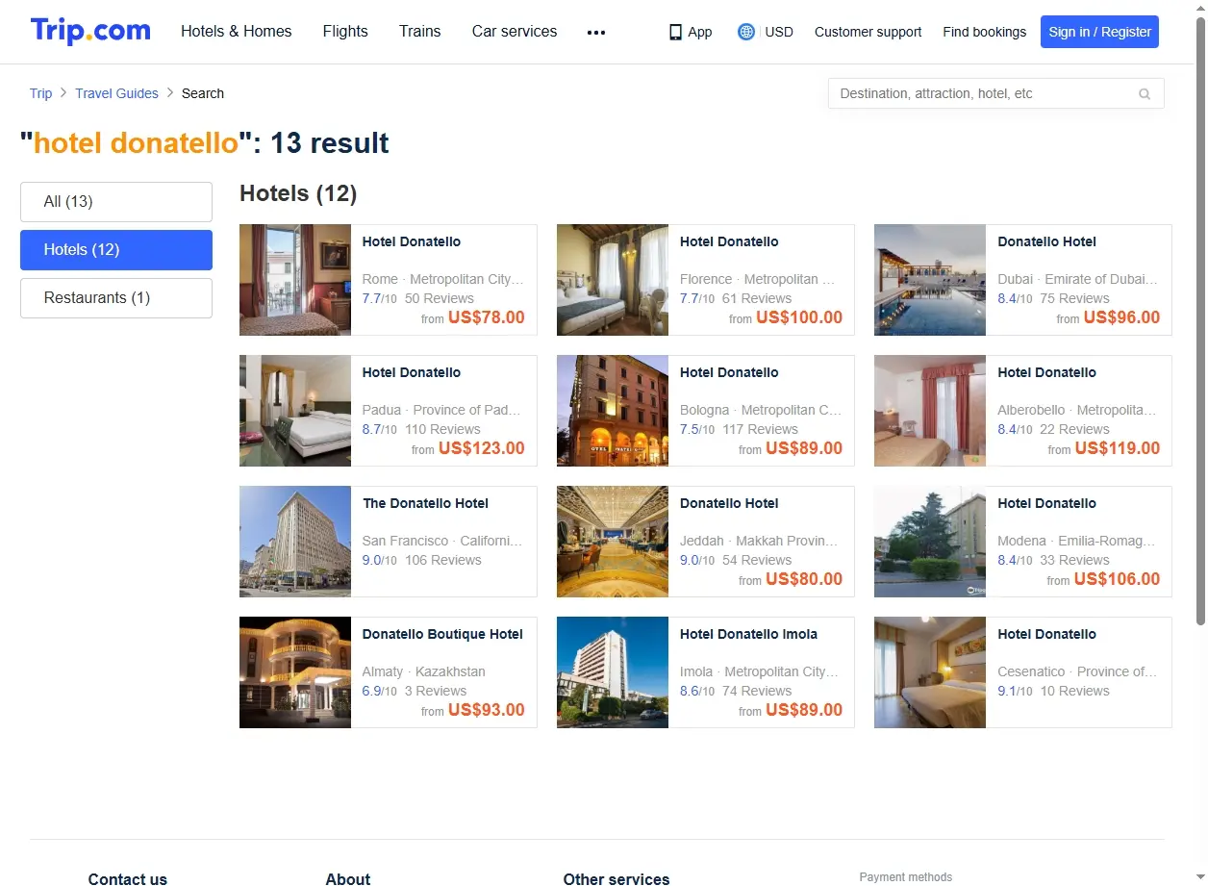The width and height of the screenshot is (1208, 886).
Task: Click Hotel Donatello title in Rome card
Action: pyautogui.click(x=412, y=241)
